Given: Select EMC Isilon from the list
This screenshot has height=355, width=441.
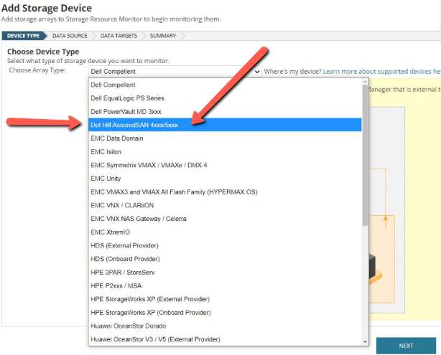Looking at the screenshot, I should 225,151.
